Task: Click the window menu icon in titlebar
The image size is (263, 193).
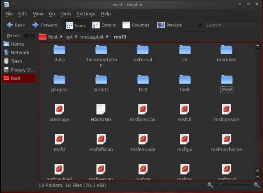Action: point(6,5)
